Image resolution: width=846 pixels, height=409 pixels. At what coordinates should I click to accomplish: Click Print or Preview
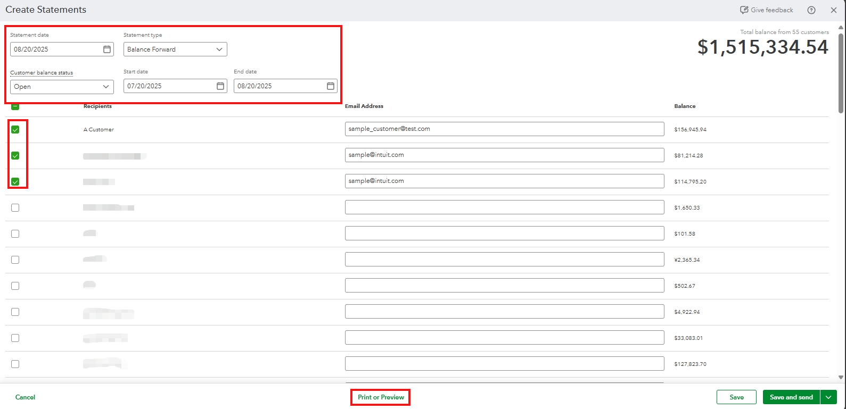(x=381, y=397)
